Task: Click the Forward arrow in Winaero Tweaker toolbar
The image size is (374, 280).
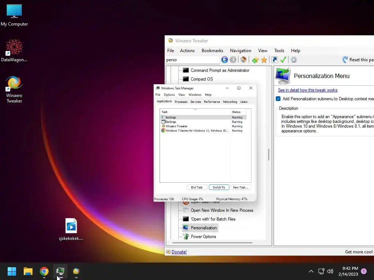Action: click(233, 60)
